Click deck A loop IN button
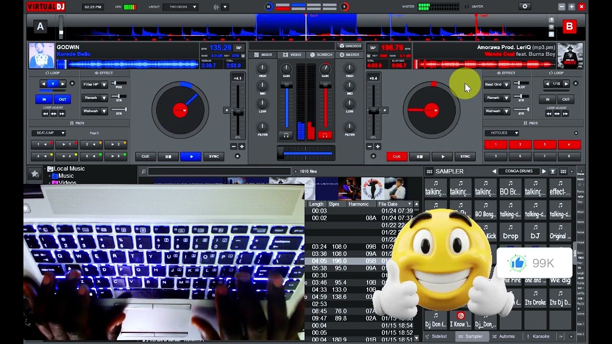The height and width of the screenshot is (344, 612). (x=44, y=99)
